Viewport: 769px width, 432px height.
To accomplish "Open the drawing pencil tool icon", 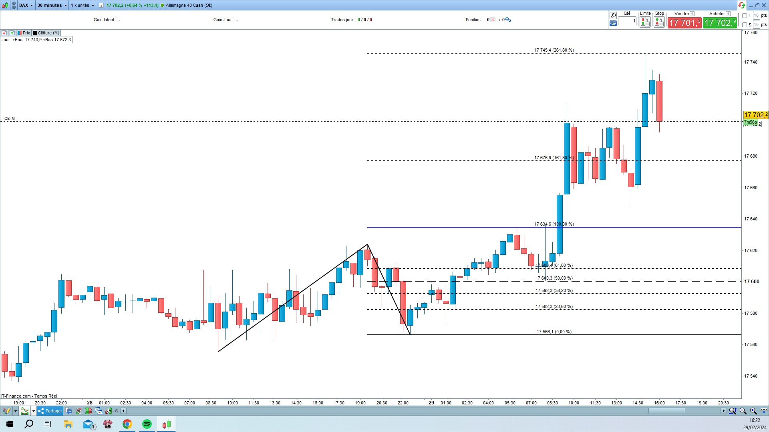I will pos(6,411).
